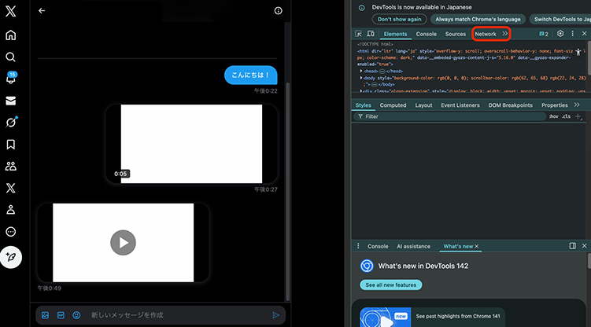Click the new message input field
The width and height of the screenshot is (591, 327).
pos(173,315)
